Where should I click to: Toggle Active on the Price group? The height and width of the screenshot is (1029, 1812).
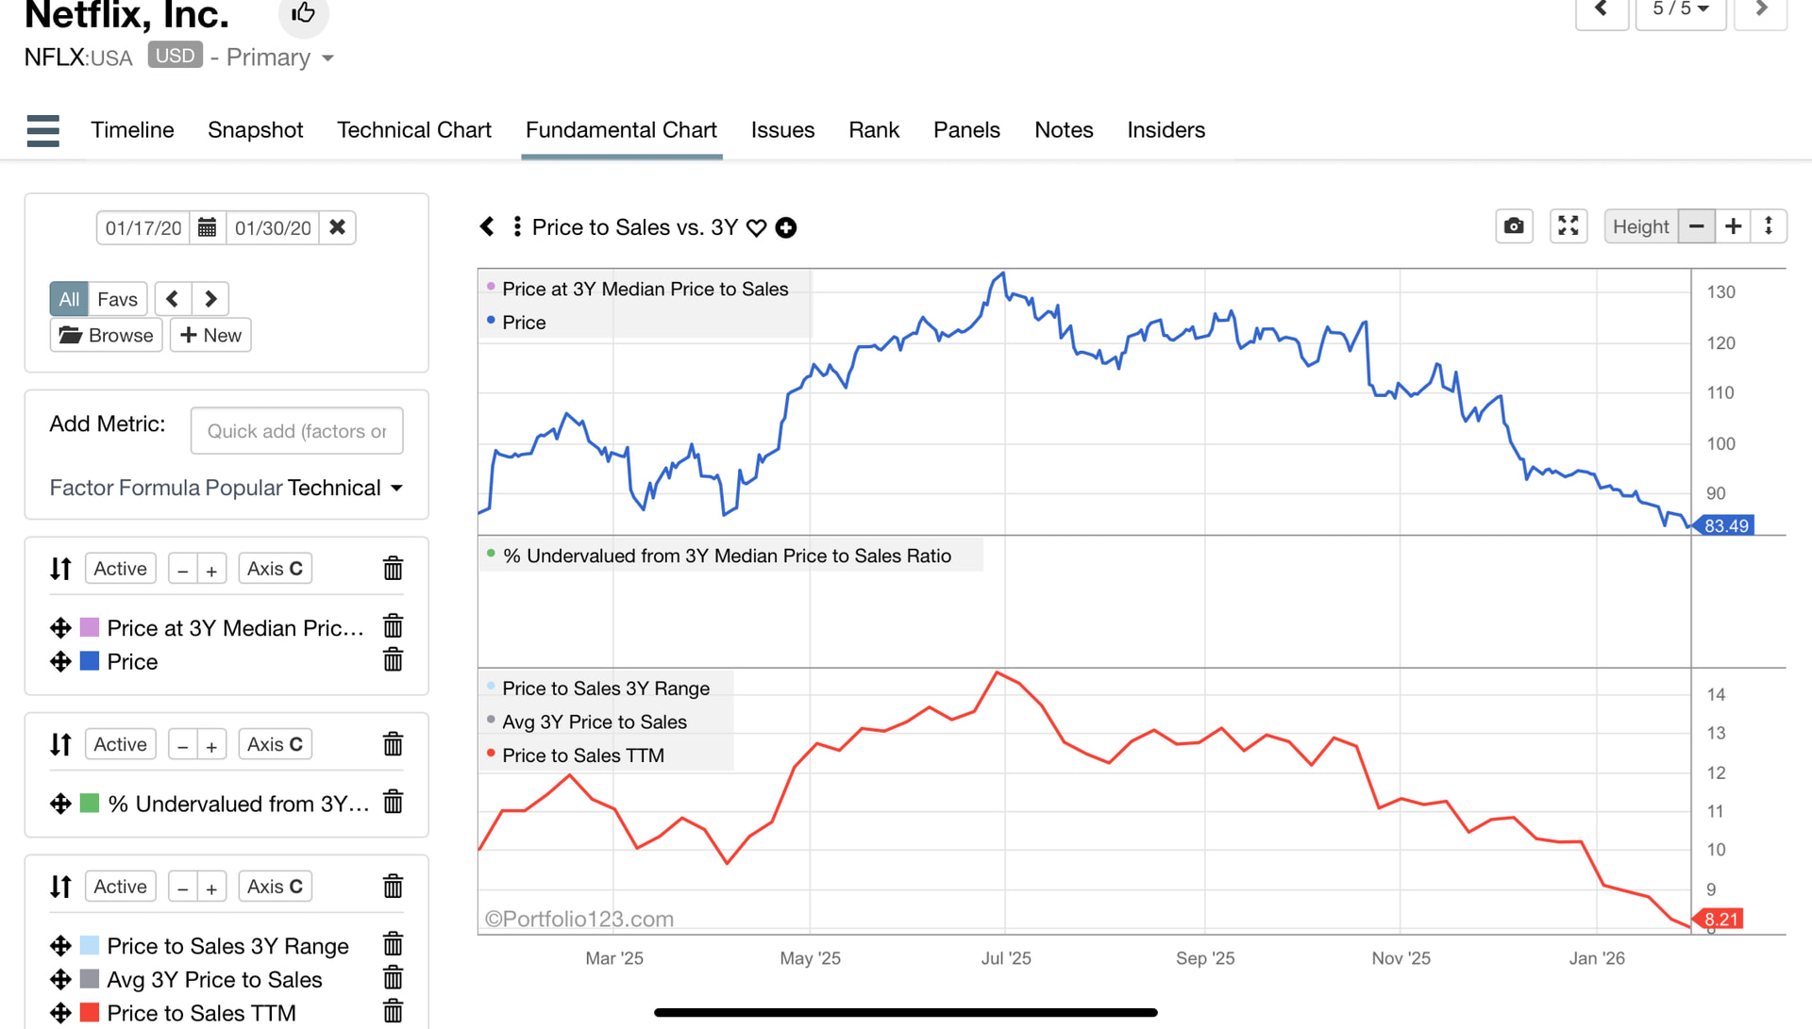pyautogui.click(x=120, y=569)
